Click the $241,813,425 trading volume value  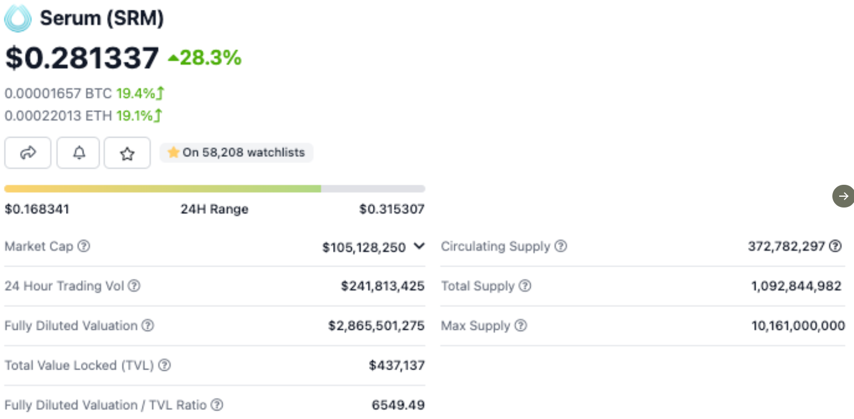[383, 286]
